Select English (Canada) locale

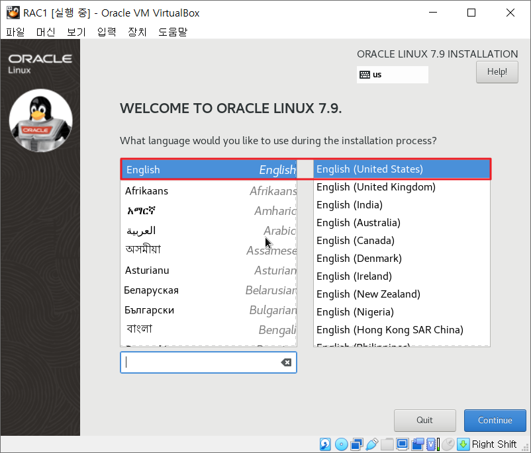(x=402, y=241)
